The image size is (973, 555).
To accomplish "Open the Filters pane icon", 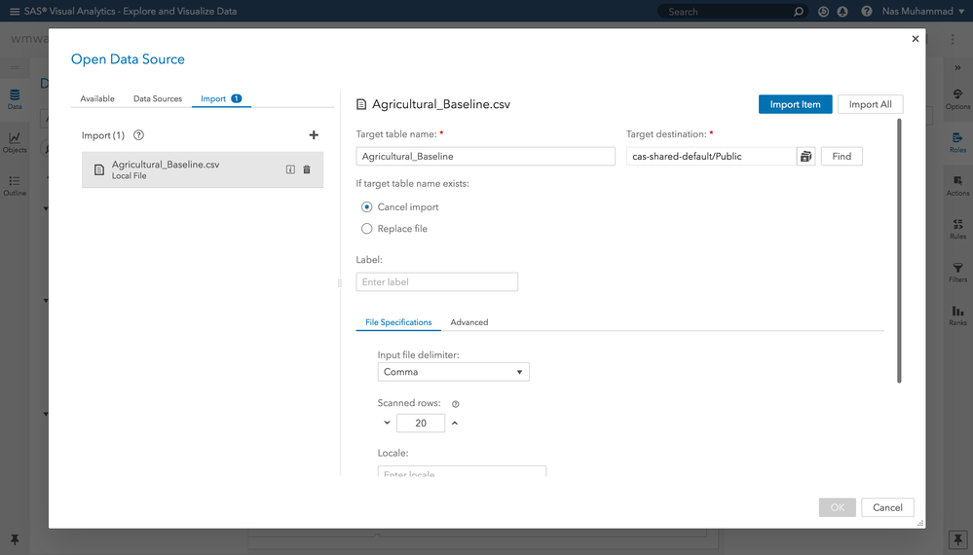I will (958, 271).
